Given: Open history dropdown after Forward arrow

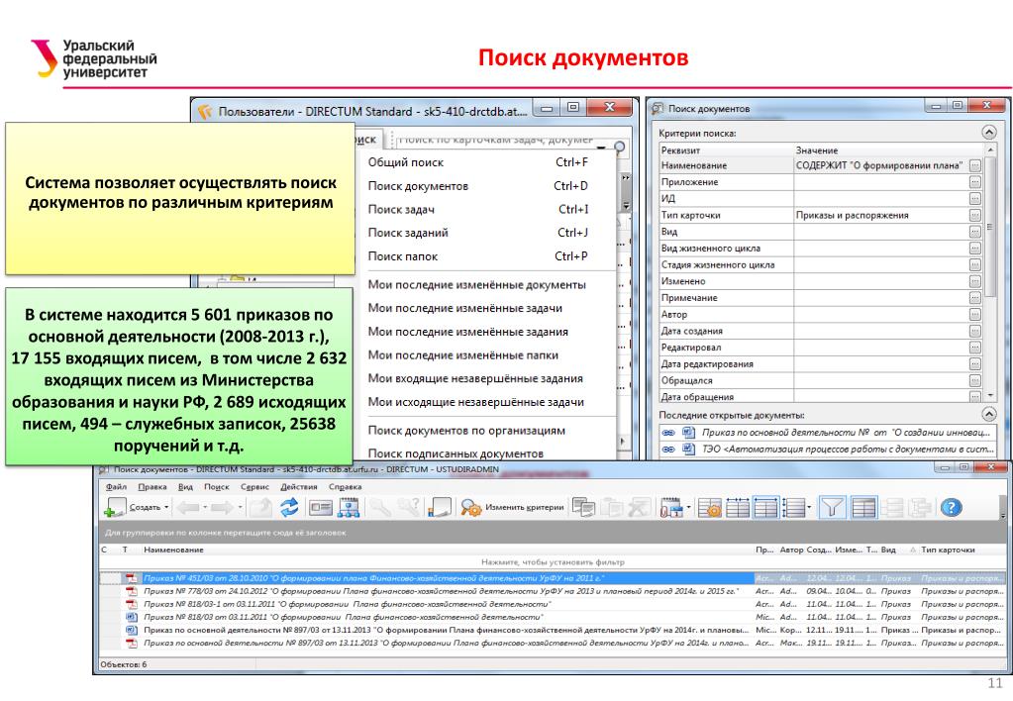Looking at the screenshot, I should (x=240, y=508).
